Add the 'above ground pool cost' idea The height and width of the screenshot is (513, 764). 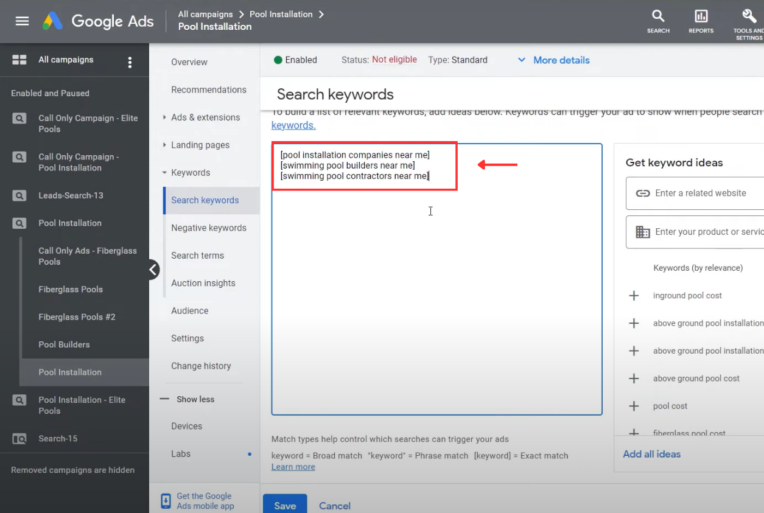pos(634,378)
